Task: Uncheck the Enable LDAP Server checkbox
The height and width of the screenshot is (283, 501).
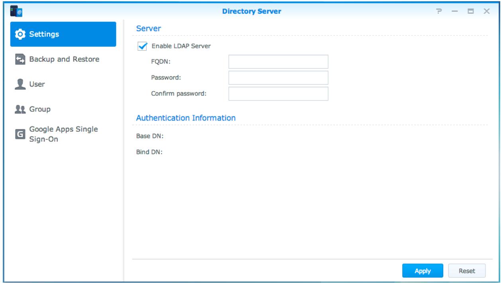Action: pyautogui.click(x=141, y=46)
